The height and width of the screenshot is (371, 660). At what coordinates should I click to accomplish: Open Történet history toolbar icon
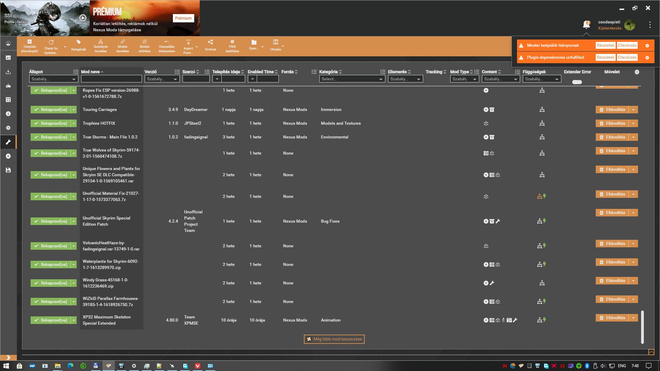[210, 45]
